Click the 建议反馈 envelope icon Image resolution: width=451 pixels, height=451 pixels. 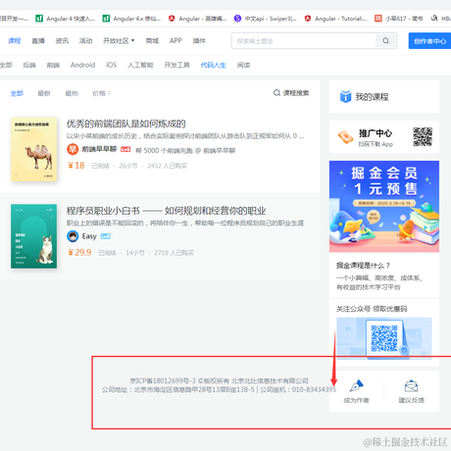(x=411, y=386)
